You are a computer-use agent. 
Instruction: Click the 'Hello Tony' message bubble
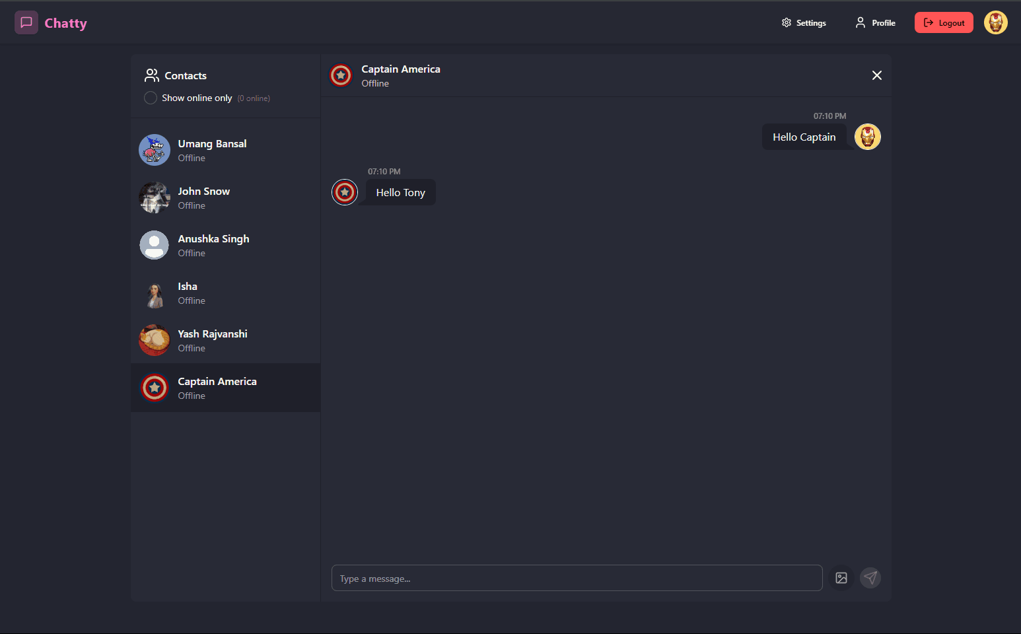click(x=401, y=192)
